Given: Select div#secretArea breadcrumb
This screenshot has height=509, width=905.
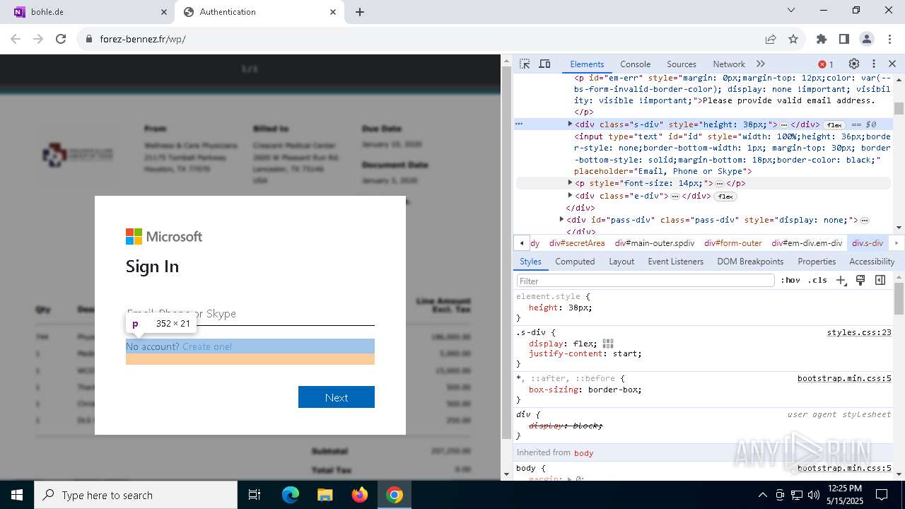Looking at the screenshot, I should (x=577, y=243).
